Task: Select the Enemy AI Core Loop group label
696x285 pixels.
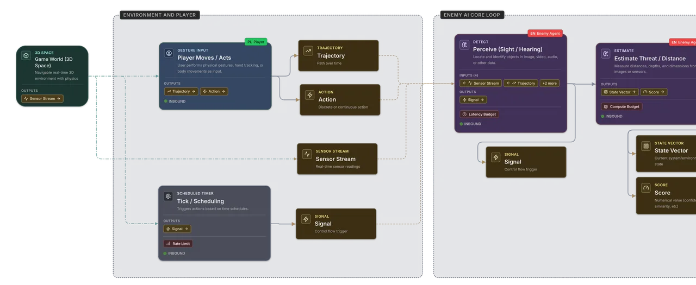Action: click(472, 15)
